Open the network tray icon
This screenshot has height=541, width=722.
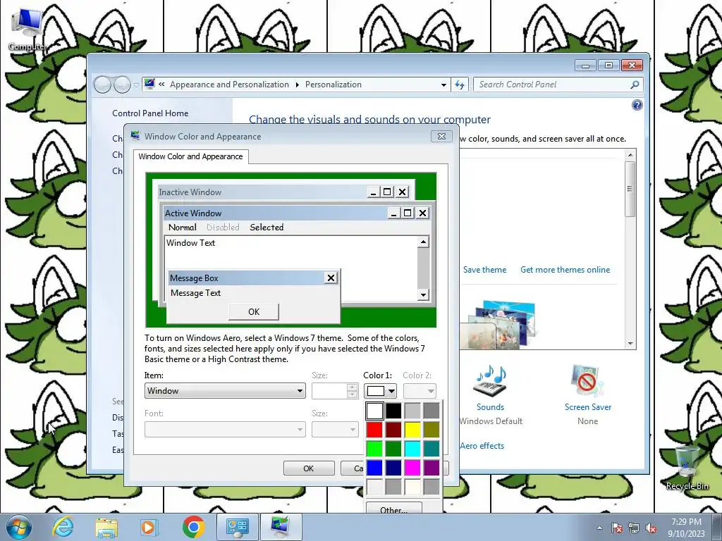pyautogui.click(x=634, y=528)
